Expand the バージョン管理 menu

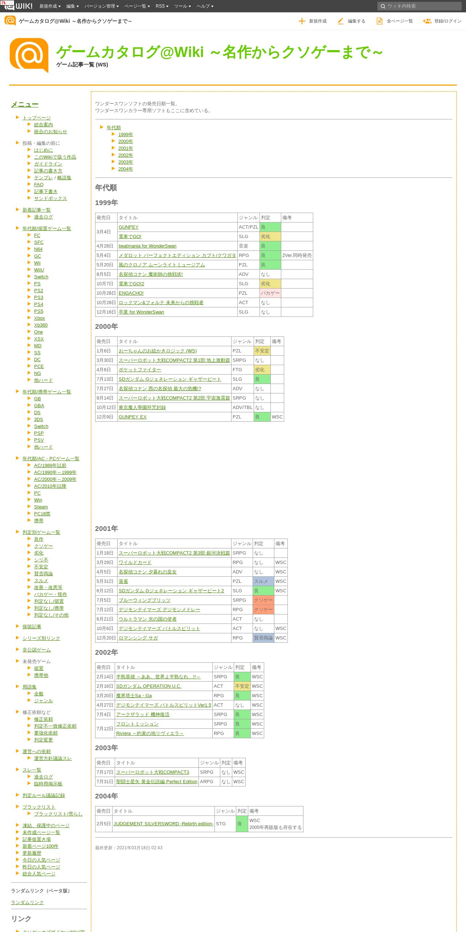[x=102, y=6]
